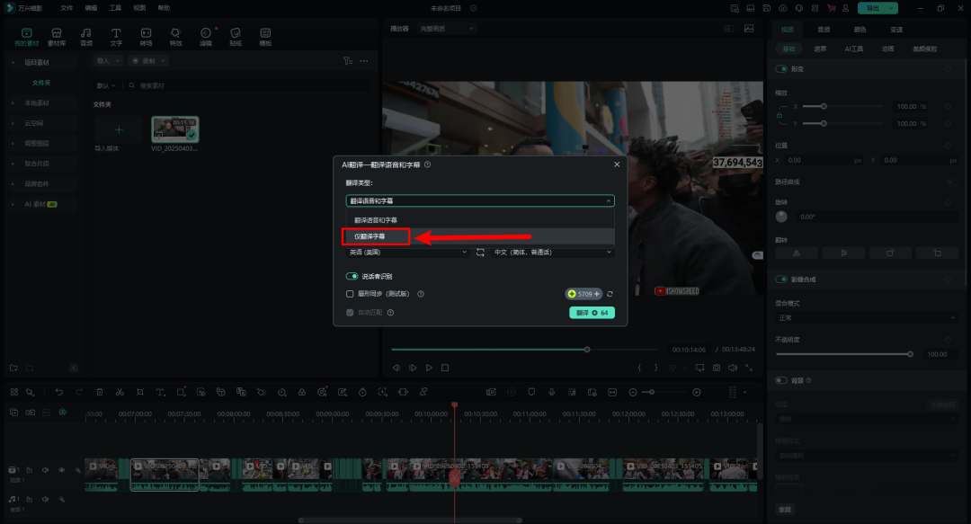Take a snapshot of the preview
The width and height of the screenshot is (971, 524).
pos(717,368)
